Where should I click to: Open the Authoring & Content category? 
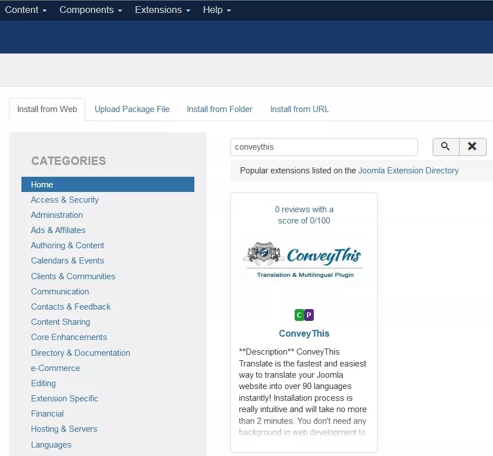tap(67, 245)
